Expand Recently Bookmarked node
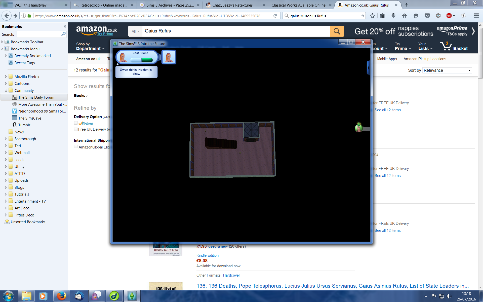The image size is (483, 302). (x=6, y=56)
